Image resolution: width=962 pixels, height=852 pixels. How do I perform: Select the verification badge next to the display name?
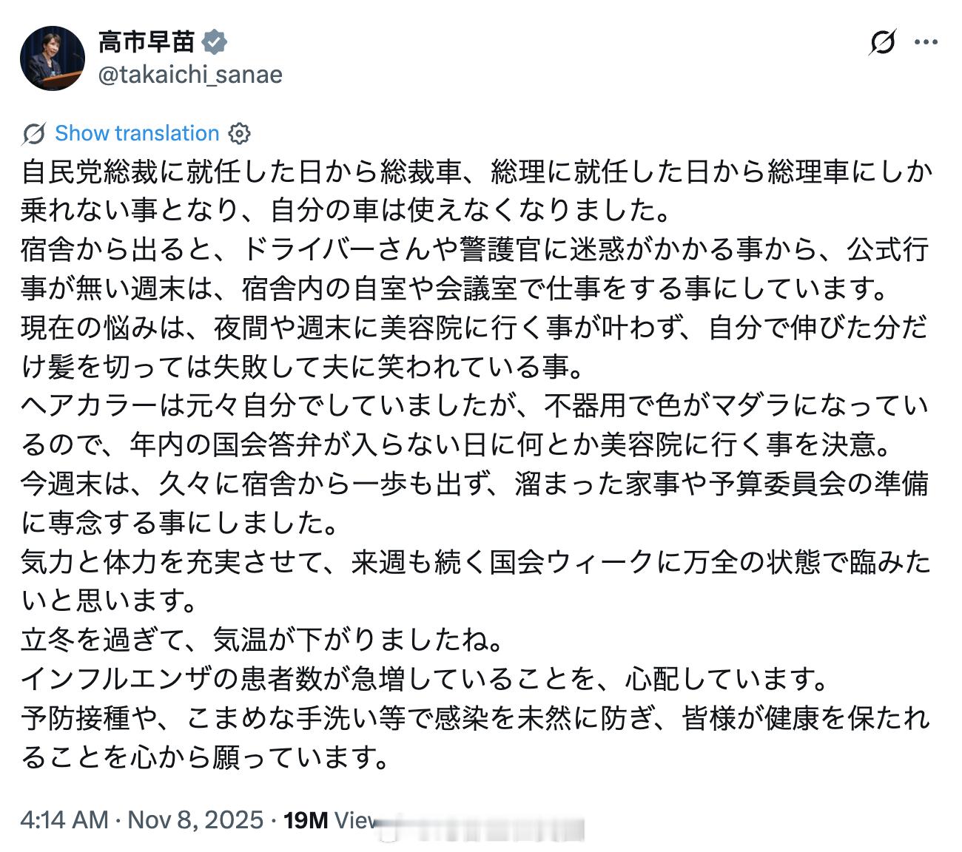(x=214, y=42)
